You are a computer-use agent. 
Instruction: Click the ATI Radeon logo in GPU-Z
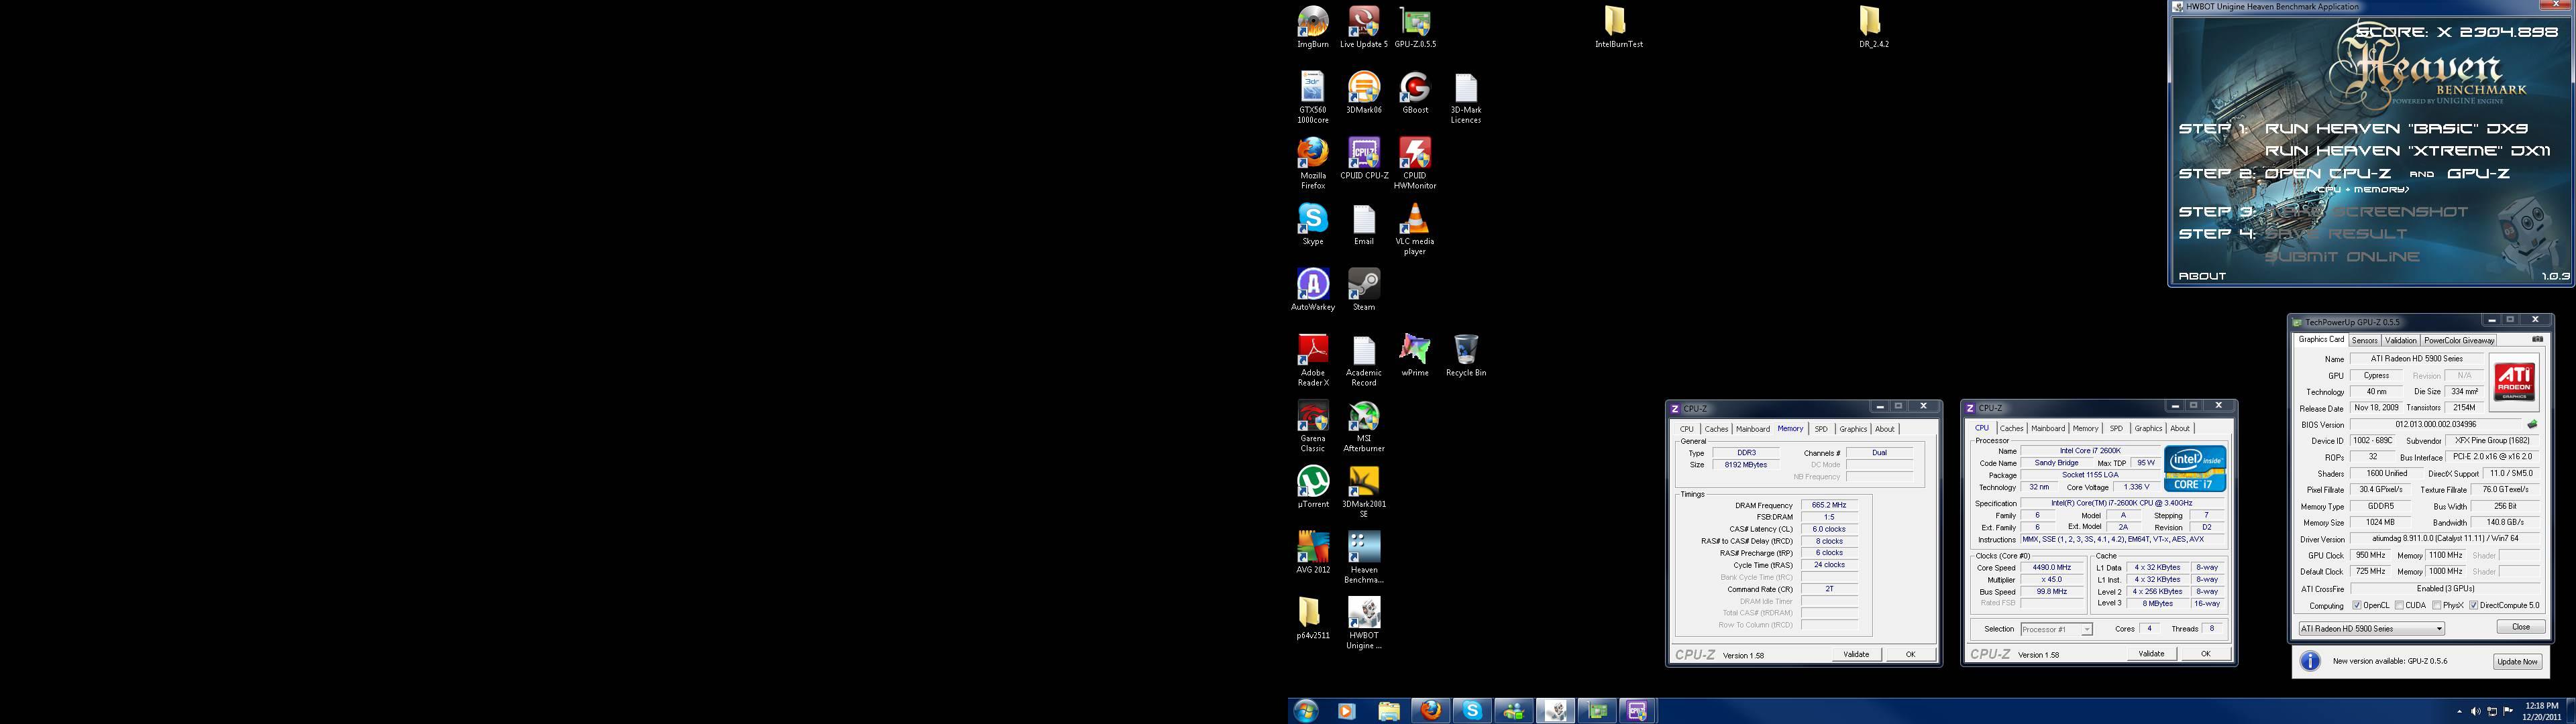tap(2513, 382)
